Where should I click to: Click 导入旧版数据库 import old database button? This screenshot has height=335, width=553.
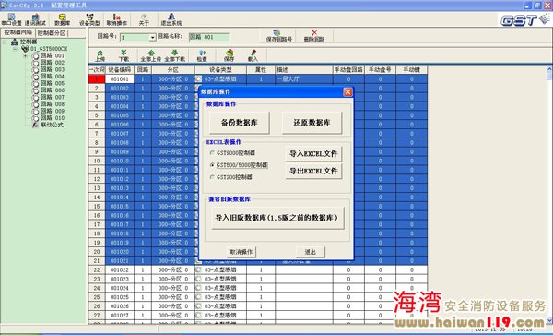pyautogui.click(x=277, y=218)
